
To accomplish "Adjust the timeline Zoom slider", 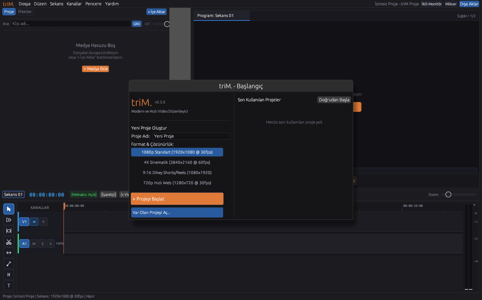I will (x=458, y=194).
